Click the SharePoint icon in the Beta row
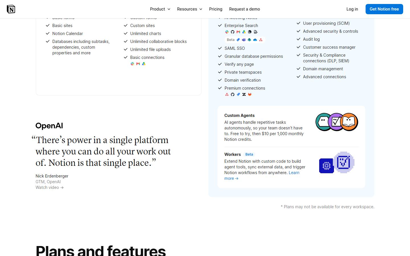Viewport: 410px width, 256px height. pyautogui.click(x=249, y=40)
